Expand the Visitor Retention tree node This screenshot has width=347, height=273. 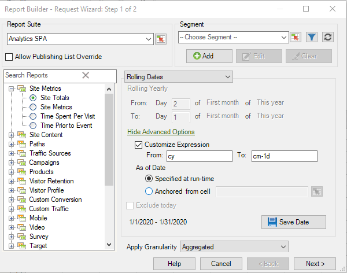(11, 182)
